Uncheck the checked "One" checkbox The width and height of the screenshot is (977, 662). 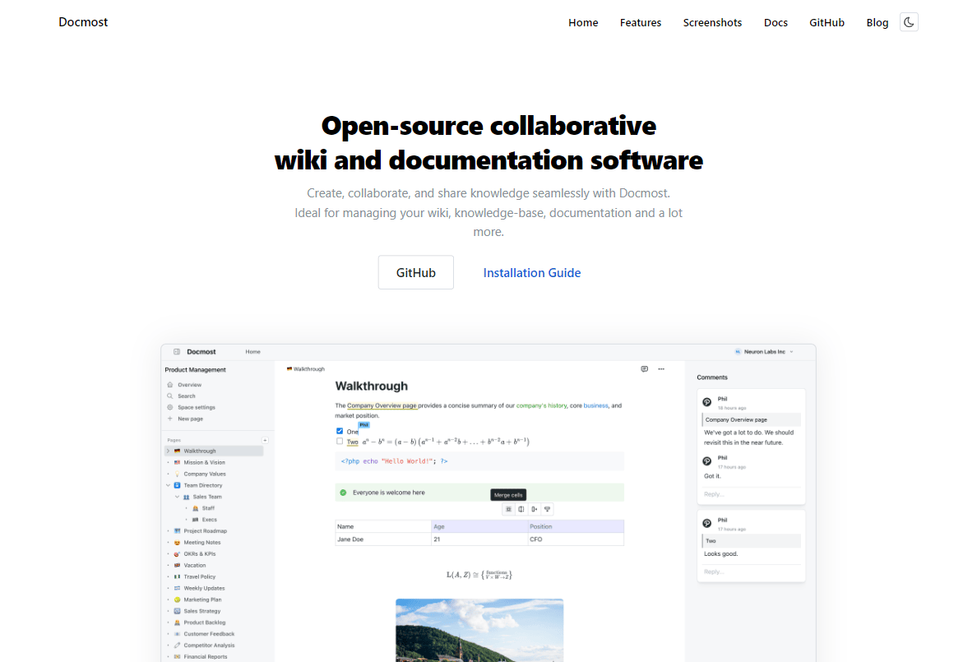340,431
